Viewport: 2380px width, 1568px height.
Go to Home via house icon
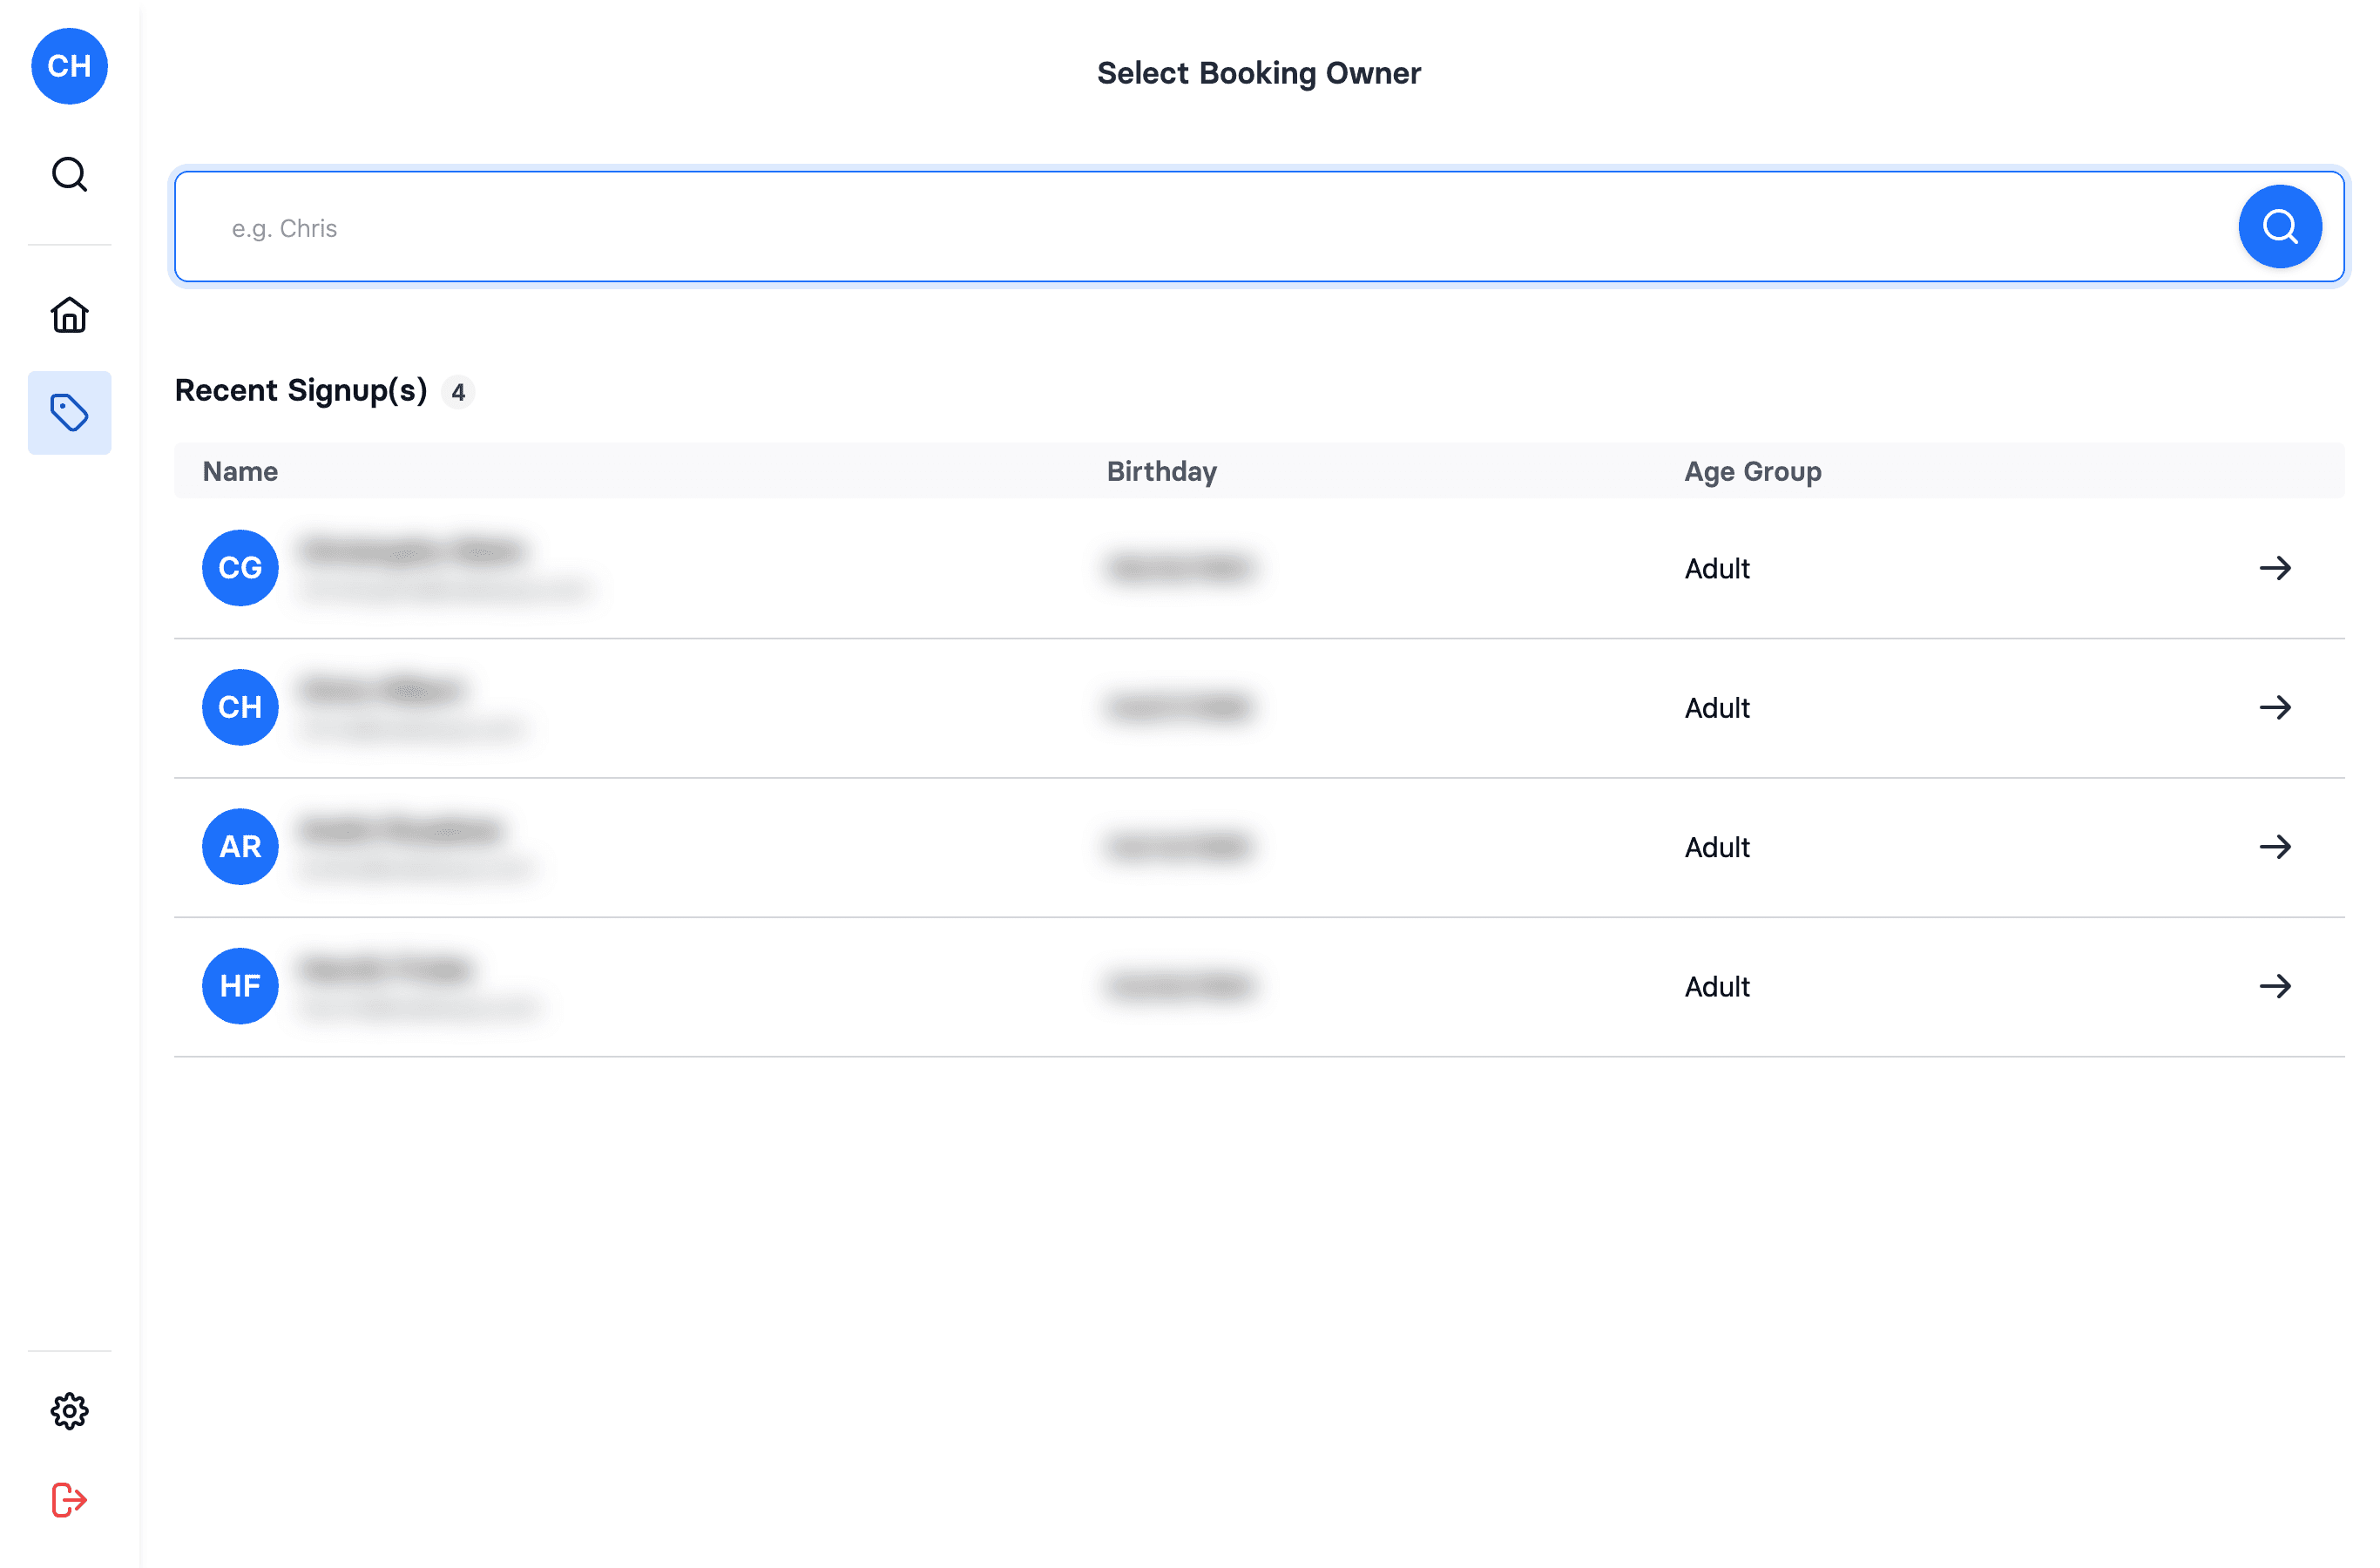69,315
